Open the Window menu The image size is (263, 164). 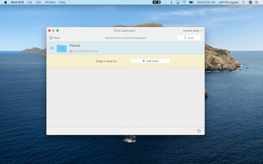click(50, 2)
